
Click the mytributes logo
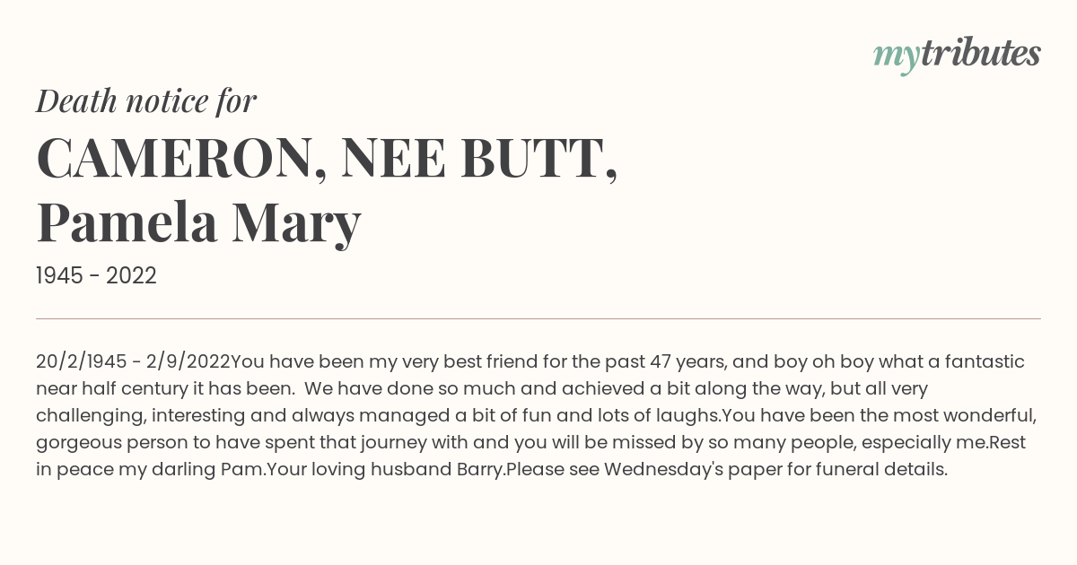click(x=957, y=54)
